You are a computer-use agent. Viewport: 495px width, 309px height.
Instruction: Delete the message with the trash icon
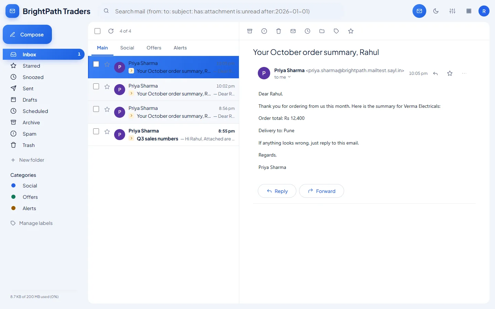pos(279,31)
